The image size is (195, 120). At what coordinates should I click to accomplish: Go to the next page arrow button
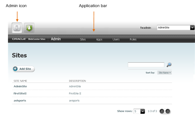[168, 111]
